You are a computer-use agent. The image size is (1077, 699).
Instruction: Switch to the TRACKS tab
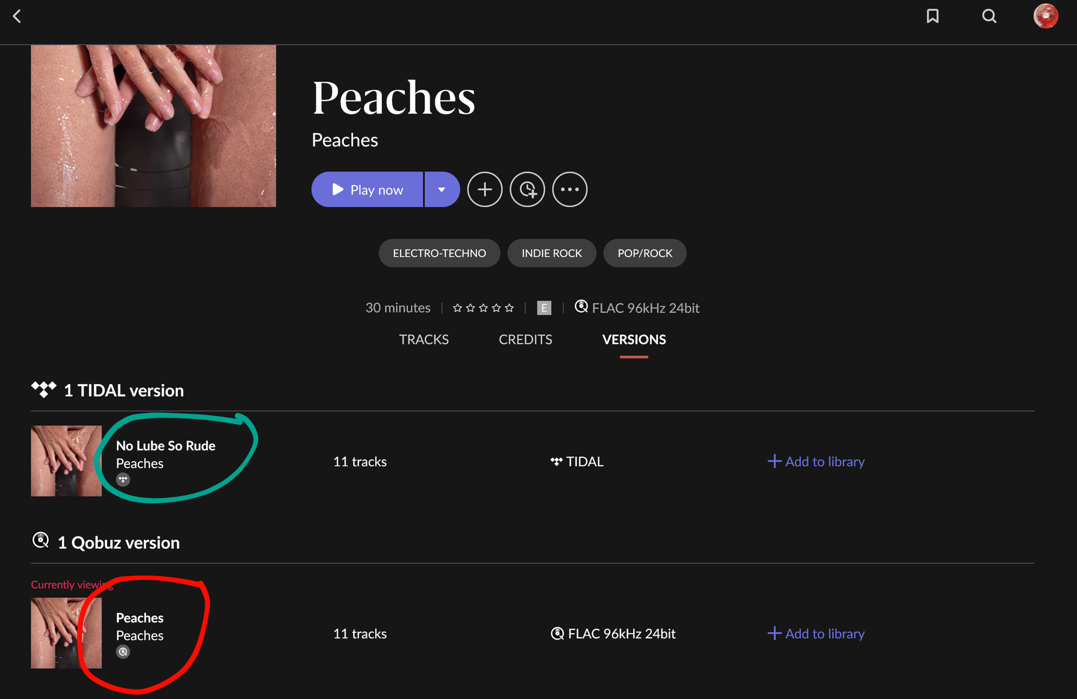tap(424, 339)
